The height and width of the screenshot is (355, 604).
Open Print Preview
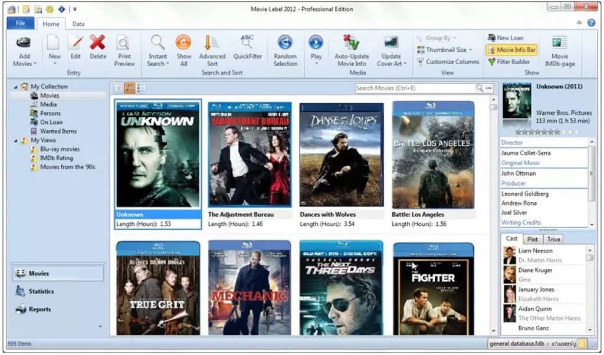point(124,51)
